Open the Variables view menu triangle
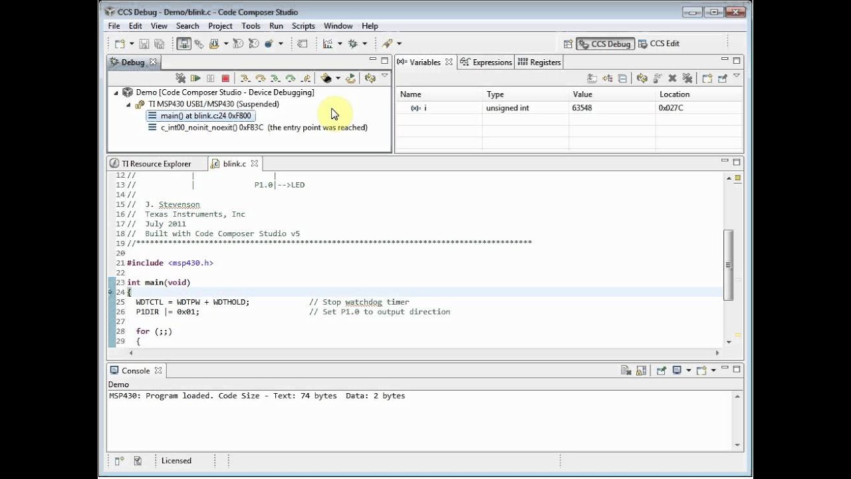 737,75
